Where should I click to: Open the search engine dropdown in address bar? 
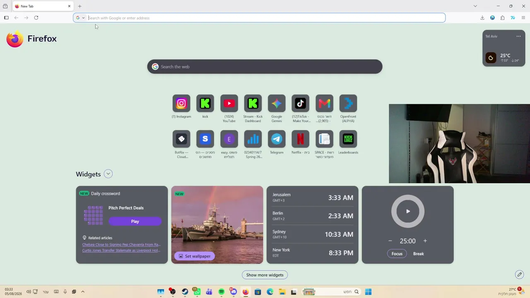(80, 18)
